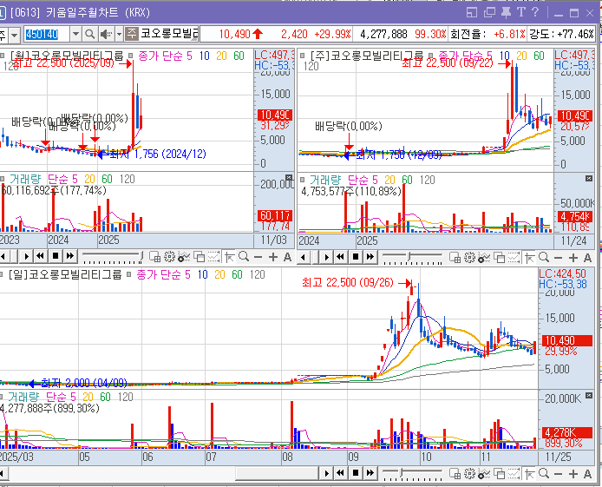This screenshot has height=487, width=602.
Task: Toggle the [일] daily price series square
Action: pos(2,274)
